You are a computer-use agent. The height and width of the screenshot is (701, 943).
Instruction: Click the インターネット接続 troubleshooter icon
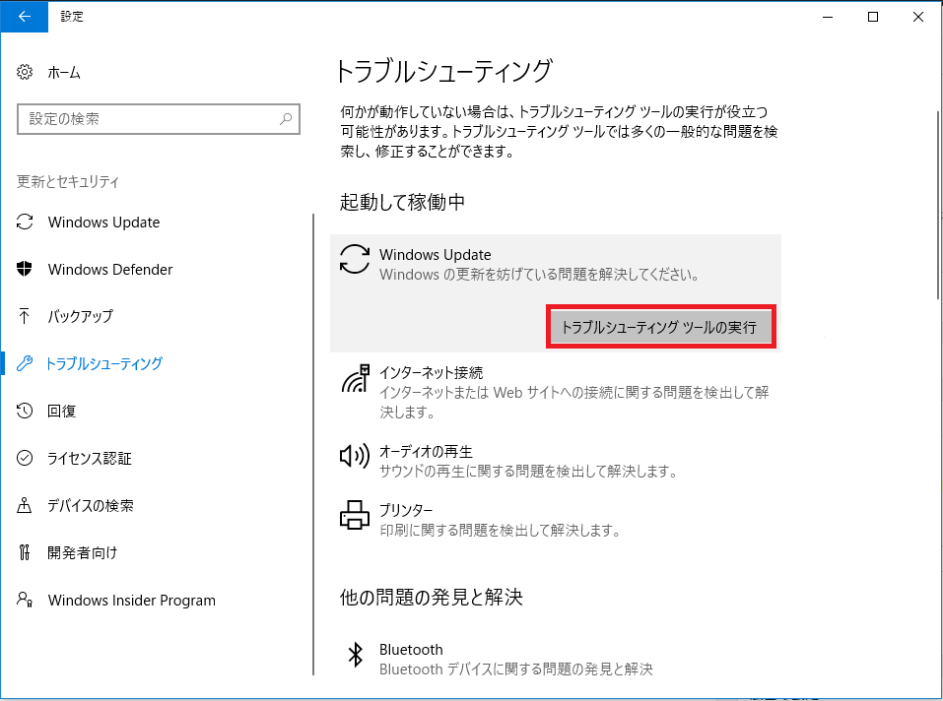point(354,382)
